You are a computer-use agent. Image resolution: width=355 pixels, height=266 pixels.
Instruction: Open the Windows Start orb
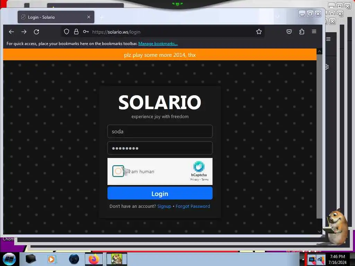tap(9, 259)
